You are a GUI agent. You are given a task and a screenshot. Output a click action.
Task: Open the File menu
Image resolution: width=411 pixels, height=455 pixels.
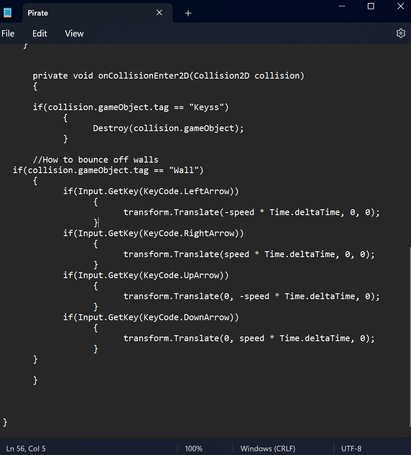8,34
